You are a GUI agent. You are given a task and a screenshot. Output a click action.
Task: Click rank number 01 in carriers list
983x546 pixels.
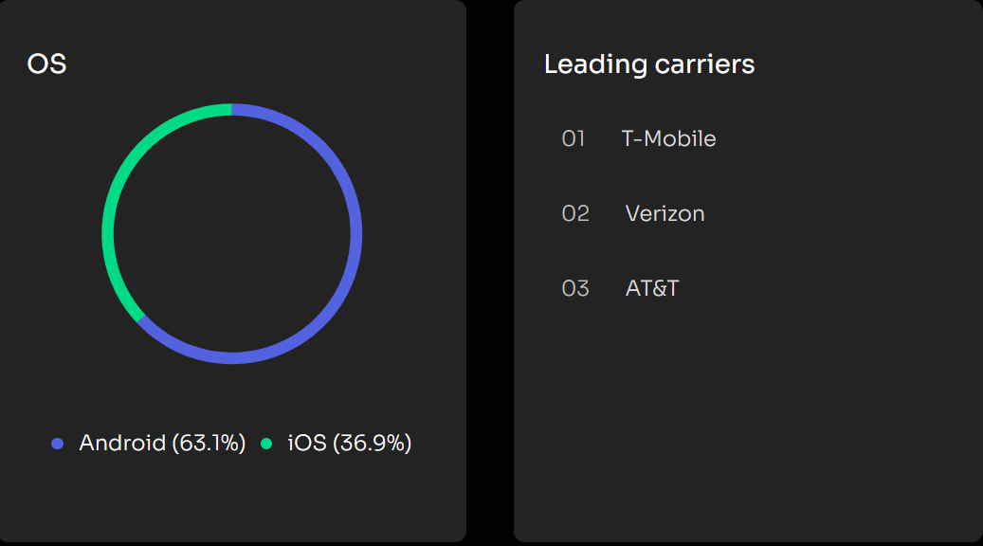click(573, 139)
